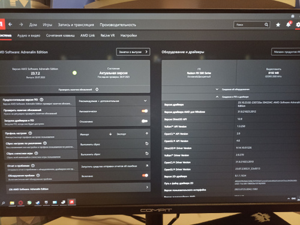Open the Игры menu item

(x=47, y=25)
